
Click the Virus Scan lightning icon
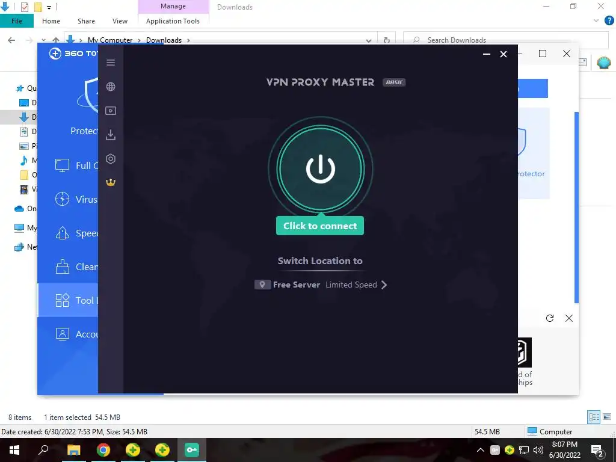(x=62, y=199)
